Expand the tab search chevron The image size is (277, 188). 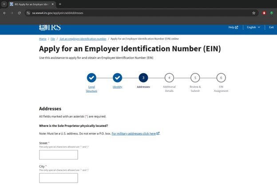coord(4,4)
